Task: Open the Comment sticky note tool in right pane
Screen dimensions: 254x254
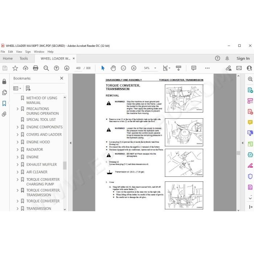Action: (x=250, y=122)
